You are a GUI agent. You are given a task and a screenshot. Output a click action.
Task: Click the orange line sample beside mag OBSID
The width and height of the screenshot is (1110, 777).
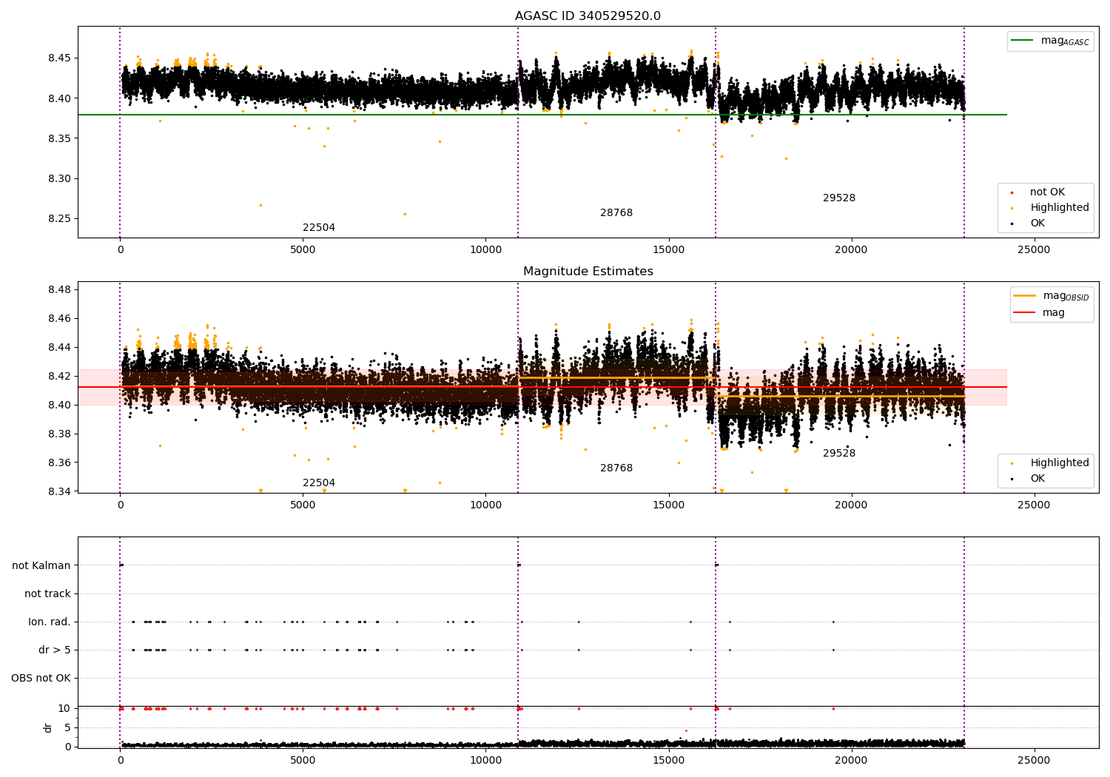(x=1025, y=296)
